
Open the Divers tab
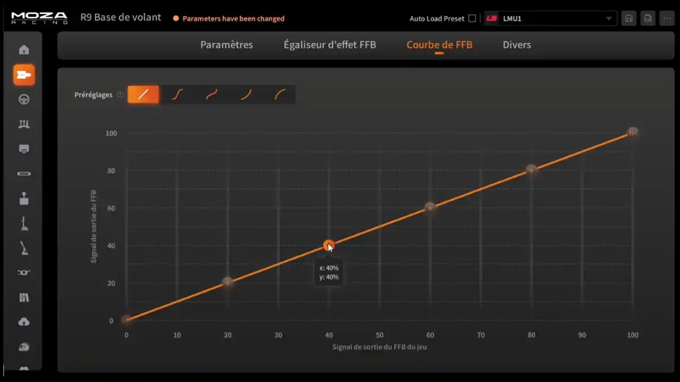(517, 45)
